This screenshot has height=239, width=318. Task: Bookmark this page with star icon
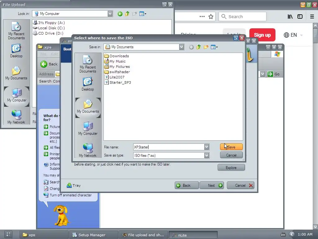[211, 16]
